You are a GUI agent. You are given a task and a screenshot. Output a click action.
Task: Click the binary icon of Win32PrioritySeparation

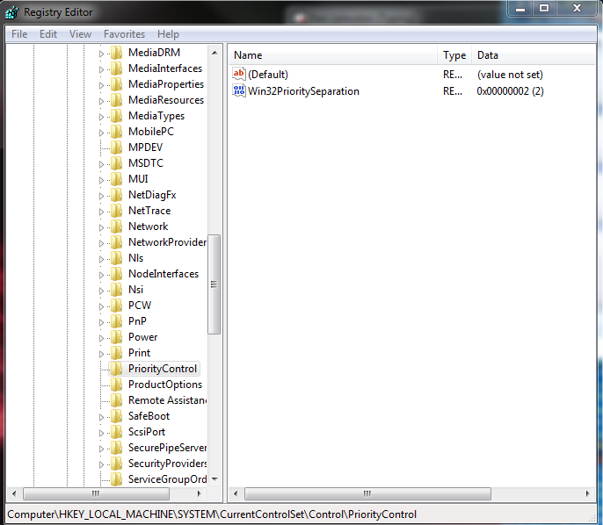tap(239, 90)
